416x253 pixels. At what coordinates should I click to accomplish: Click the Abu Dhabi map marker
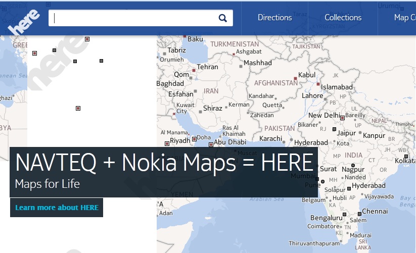tap(211, 145)
